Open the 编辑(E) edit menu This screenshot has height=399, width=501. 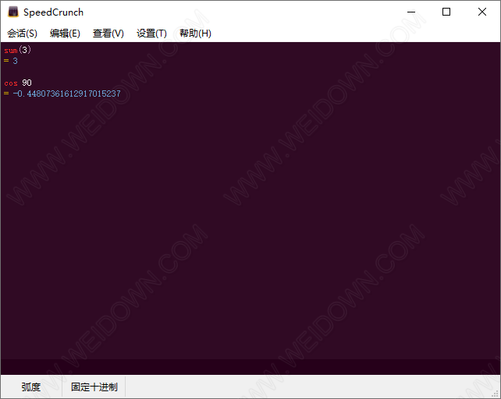[65, 34]
